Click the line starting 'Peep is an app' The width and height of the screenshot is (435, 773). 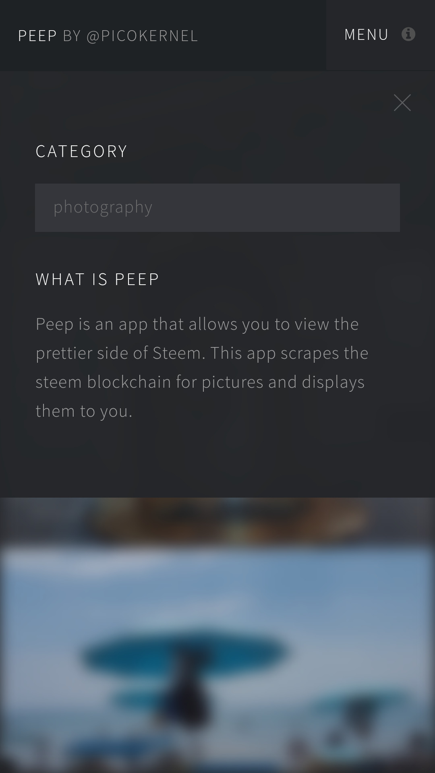pyautogui.click(x=197, y=324)
